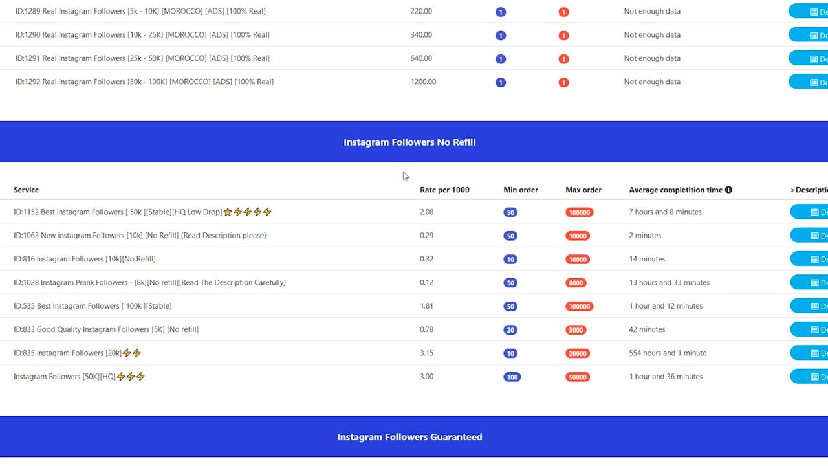828x466 pixels.
Task: Click min order badge 100
Action: 512,377
